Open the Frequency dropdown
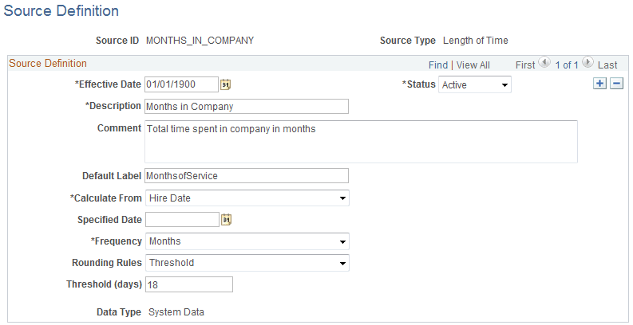The height and width of the screenshot is (325, 633). click(x=247, y=241)
